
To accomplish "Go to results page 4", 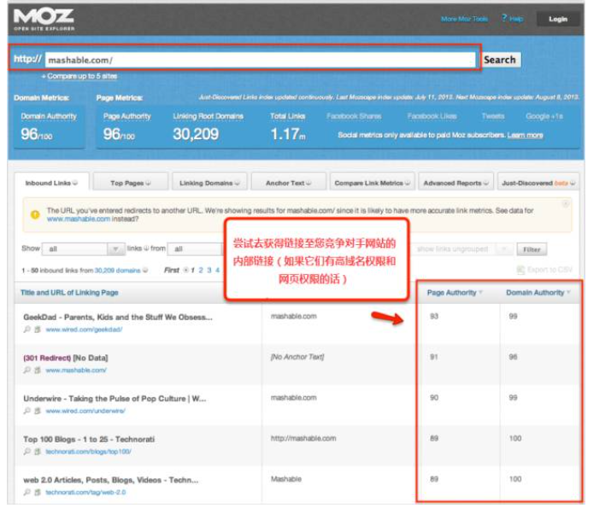I will 217,271.
